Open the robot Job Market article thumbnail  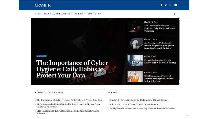[x=135, y=61]
